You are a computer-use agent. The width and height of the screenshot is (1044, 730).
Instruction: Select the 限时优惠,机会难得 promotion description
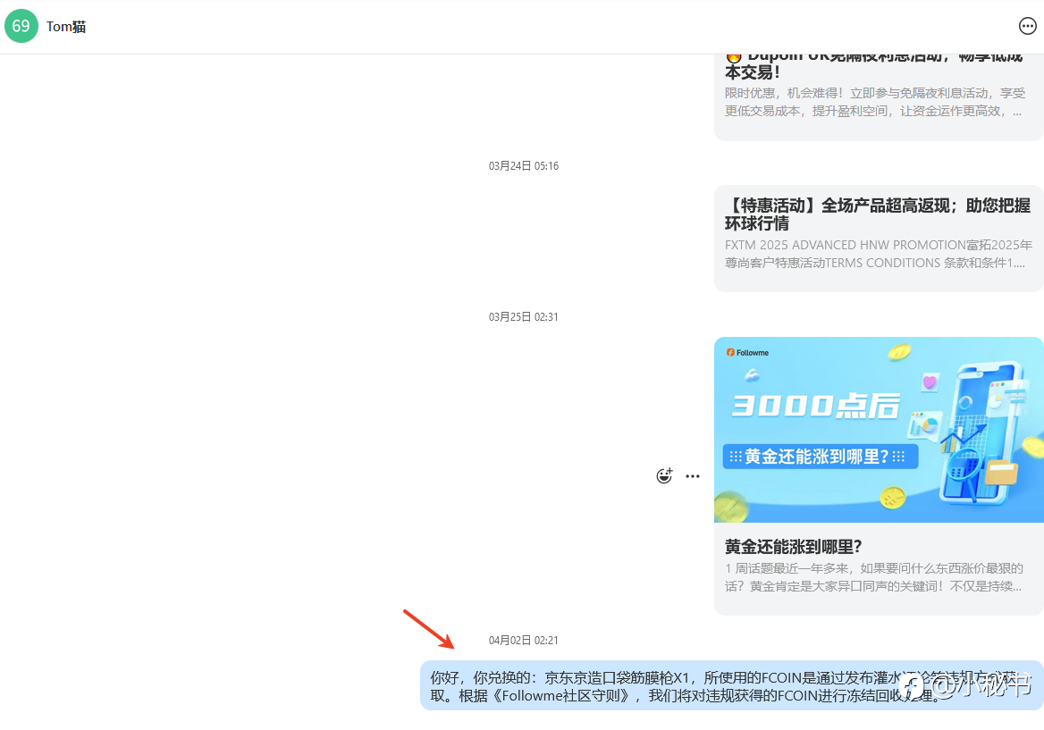pos(875,102)
